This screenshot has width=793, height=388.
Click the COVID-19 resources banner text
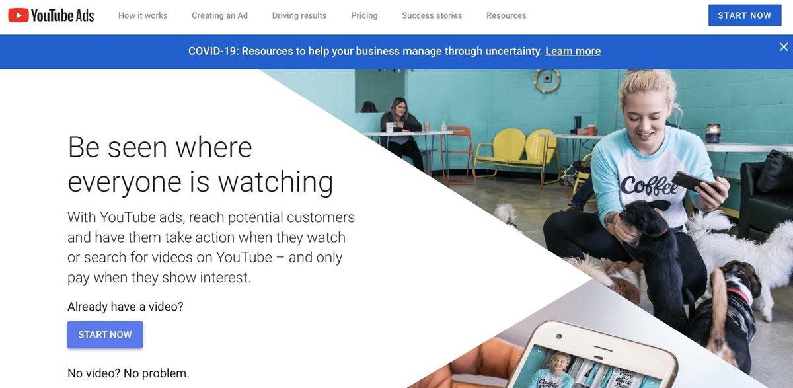365,51
